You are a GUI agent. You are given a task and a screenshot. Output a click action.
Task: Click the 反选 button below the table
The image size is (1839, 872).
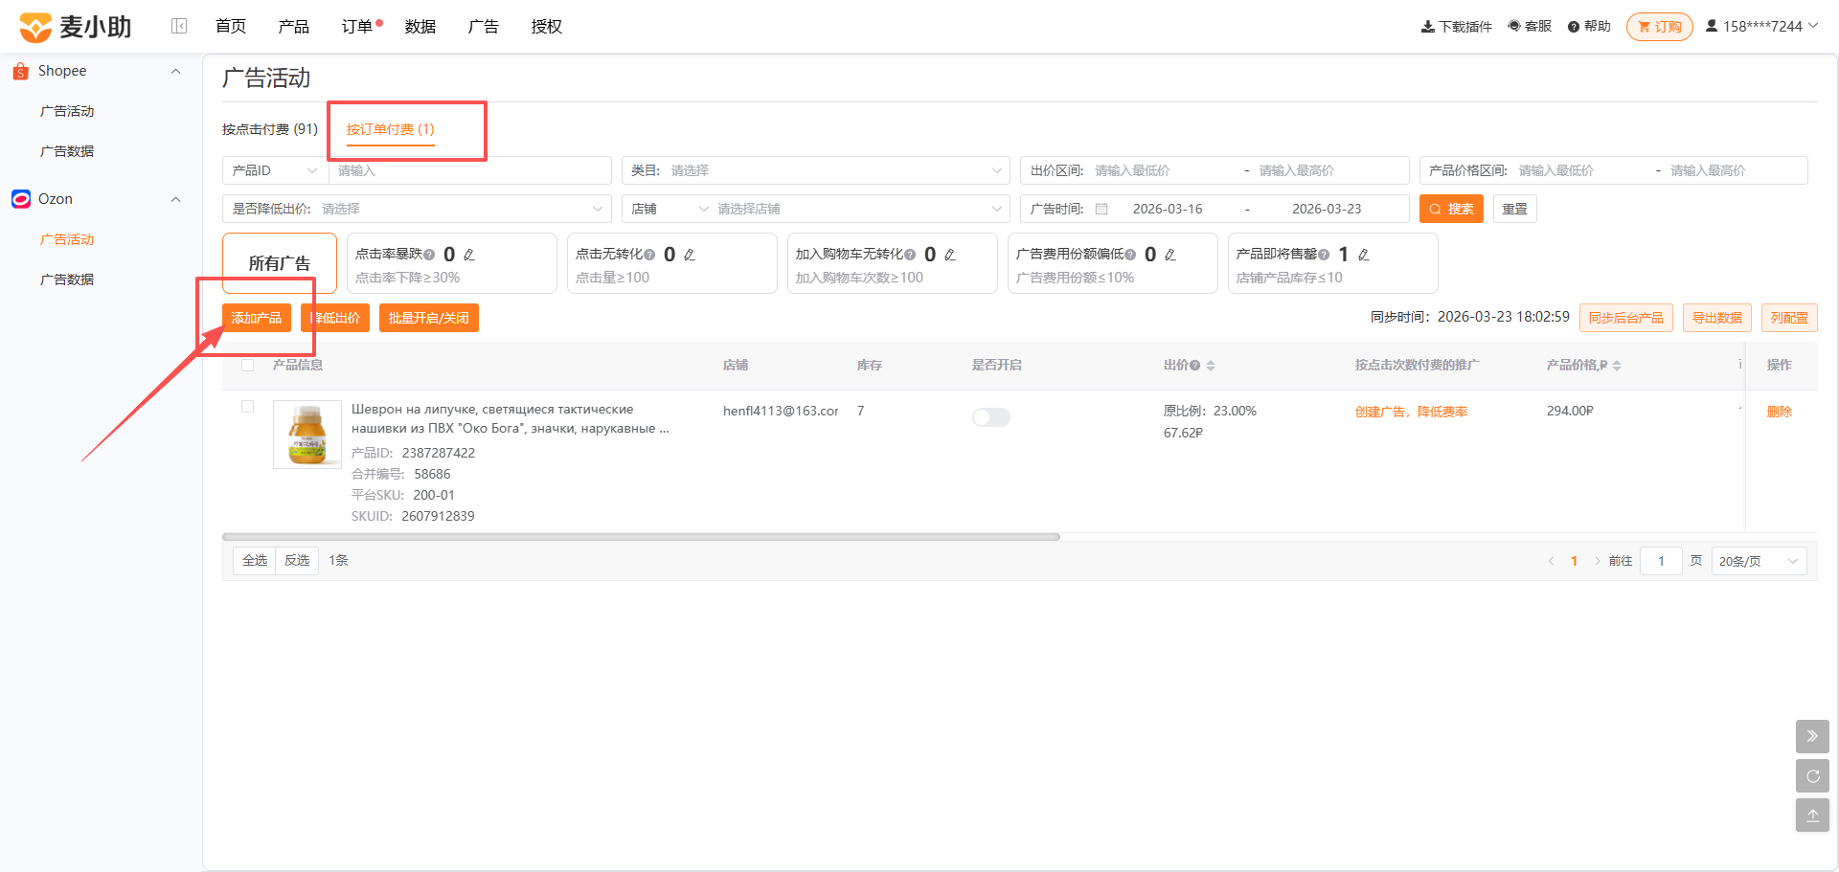click(297, 560)
